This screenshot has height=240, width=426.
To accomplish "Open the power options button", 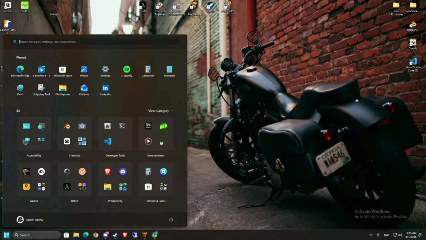I will tap(171, 220).
